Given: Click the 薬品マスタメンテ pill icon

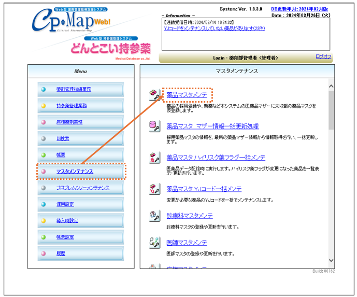Looking at the screenshot, I should (x=154, y=95).
